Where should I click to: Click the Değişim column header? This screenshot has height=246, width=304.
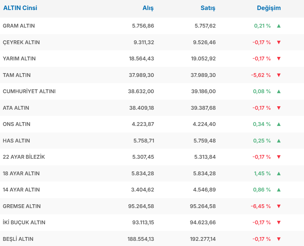(269, 8)
